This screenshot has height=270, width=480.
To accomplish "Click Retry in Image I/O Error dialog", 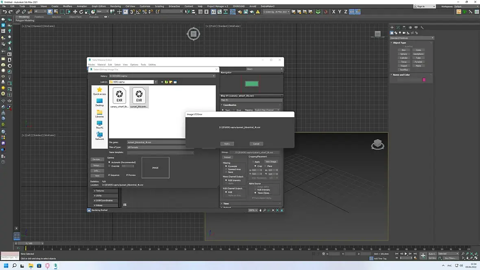I will click(x=227, y=144).
